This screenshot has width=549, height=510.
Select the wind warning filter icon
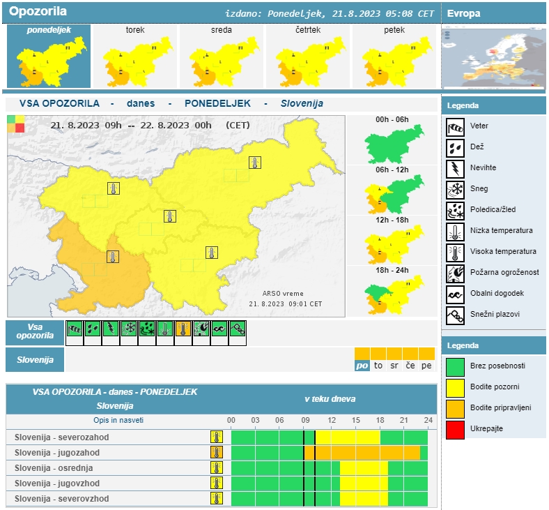click(75, 329)
